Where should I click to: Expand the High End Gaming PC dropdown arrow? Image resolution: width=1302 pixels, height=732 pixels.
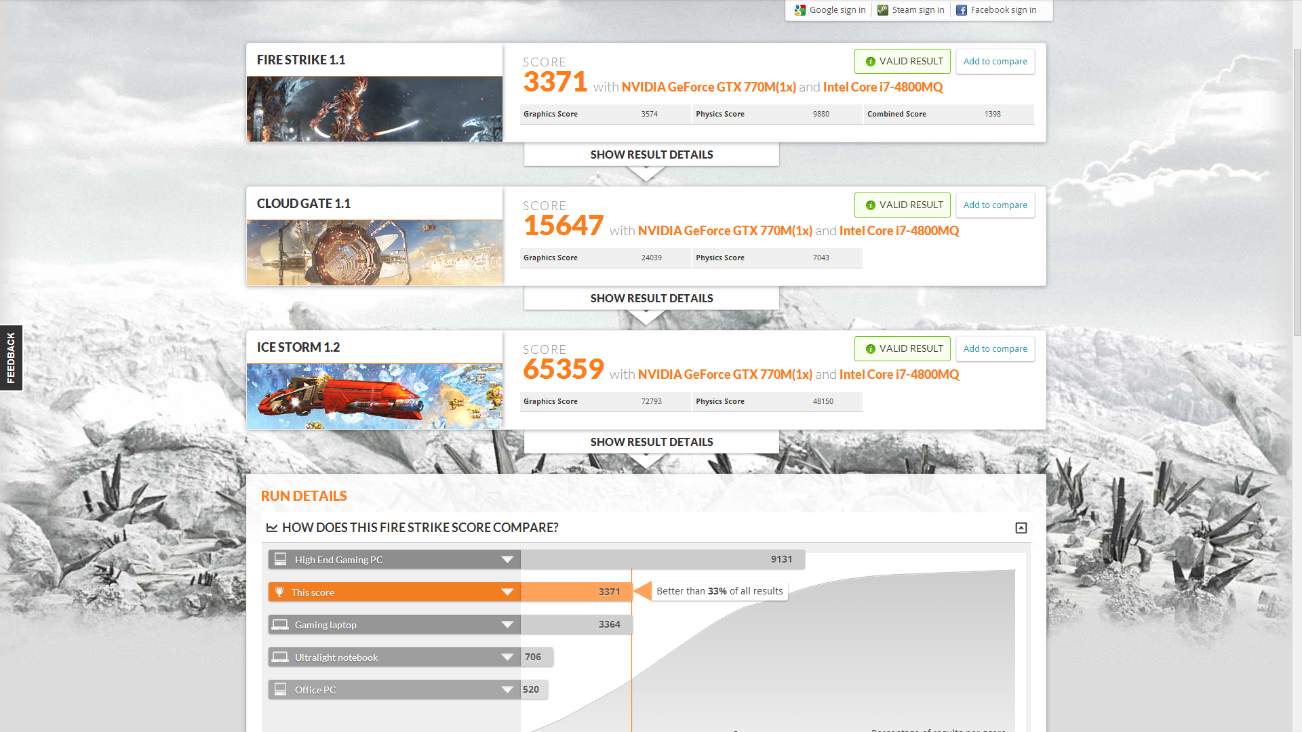coord(507,559)
